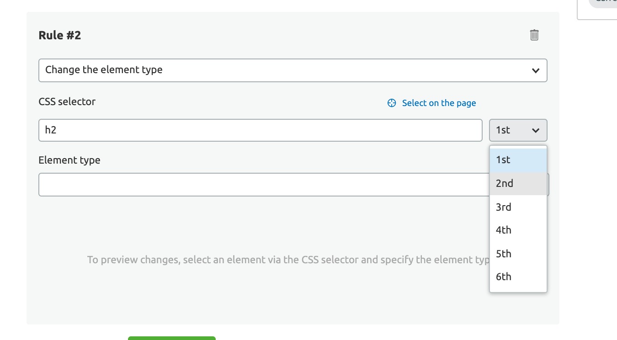The height and width of the screenshot is (340, 617).
Task: Focus the CSS selector field containing "h2"
Action: (x=260, y=130)
